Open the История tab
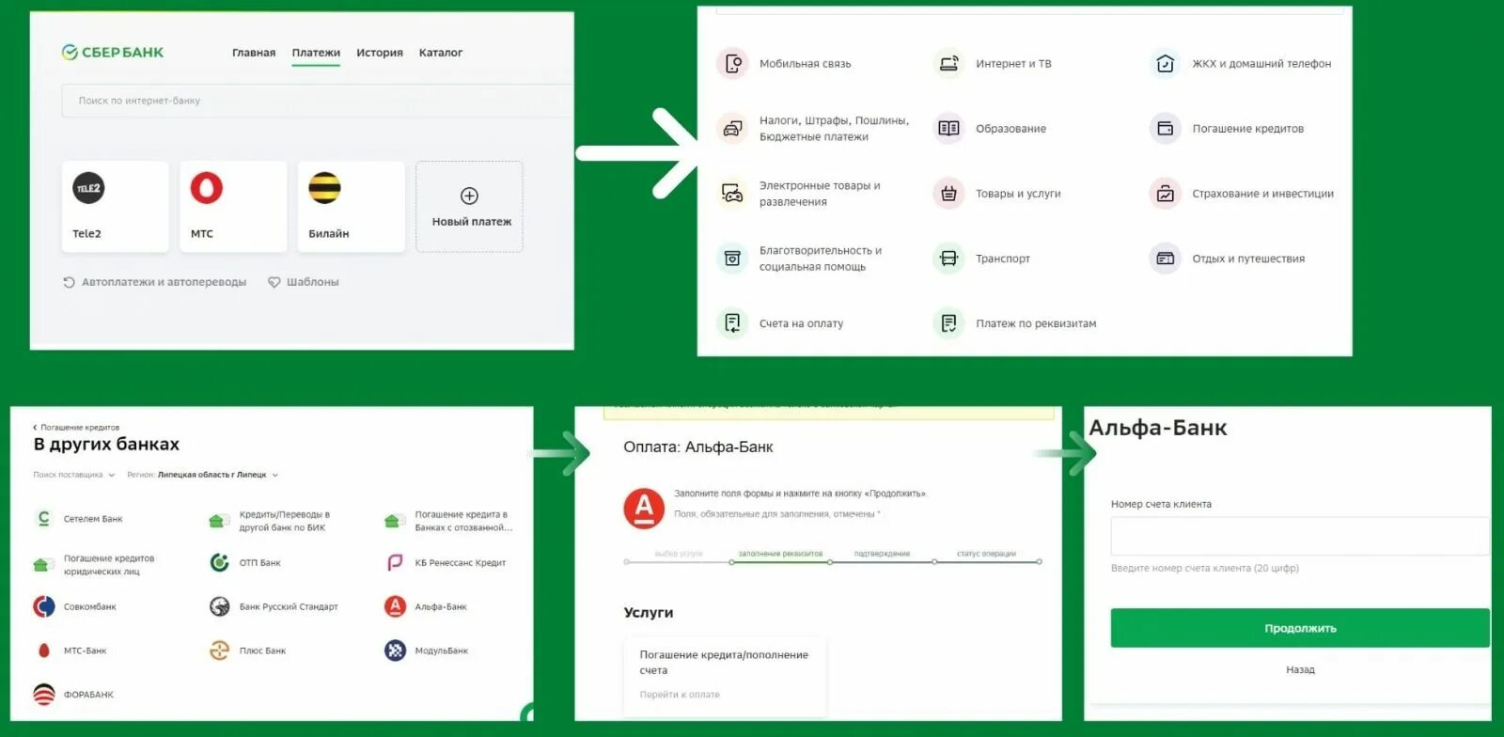 pyautogui.click(x=380, y=53)
